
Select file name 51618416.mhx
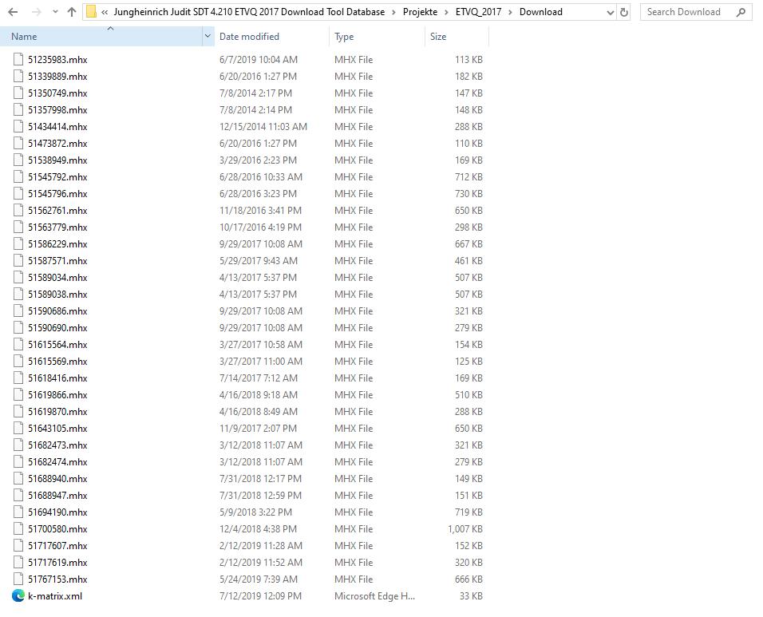pyautogui.click(x=57, y=378)
